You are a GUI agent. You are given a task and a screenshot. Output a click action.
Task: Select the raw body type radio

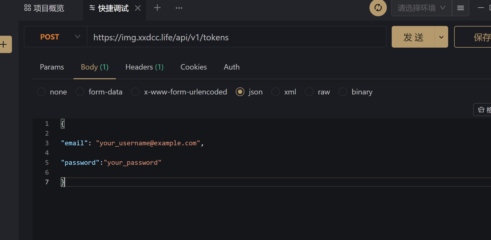309,92
